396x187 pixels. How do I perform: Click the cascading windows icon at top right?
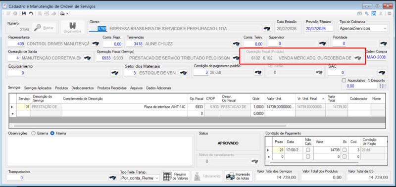point(360,14)
